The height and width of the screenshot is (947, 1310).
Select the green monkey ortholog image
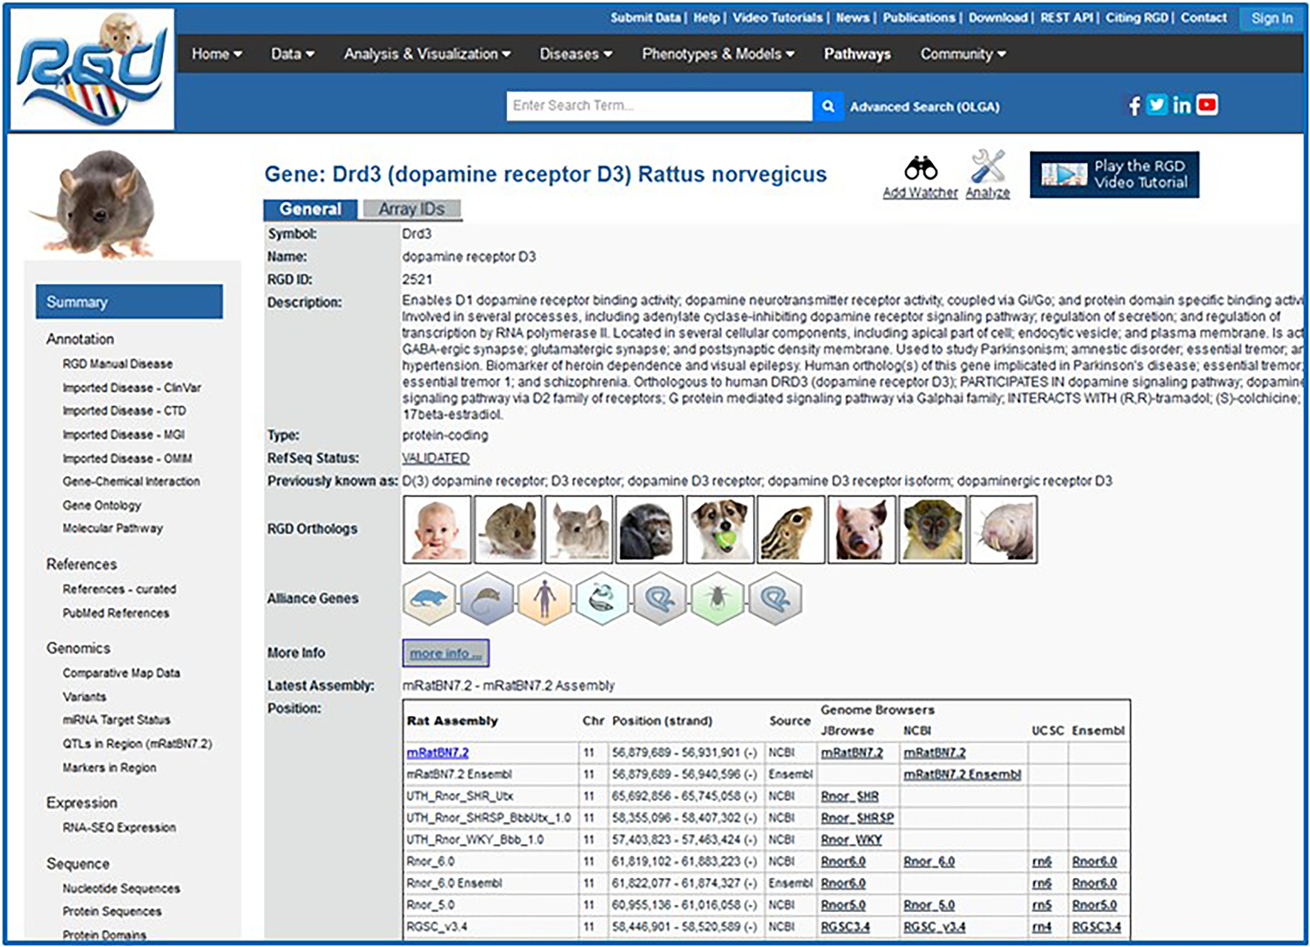pyautogui.click(x=933, y=530)
